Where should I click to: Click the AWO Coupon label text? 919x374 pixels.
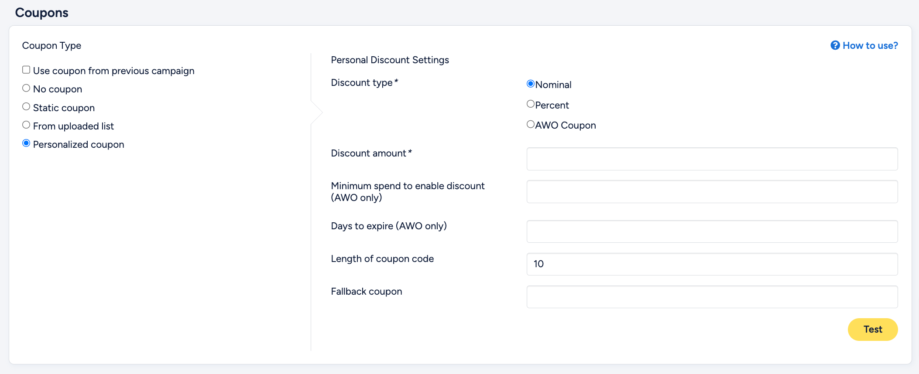click(566, 125)
